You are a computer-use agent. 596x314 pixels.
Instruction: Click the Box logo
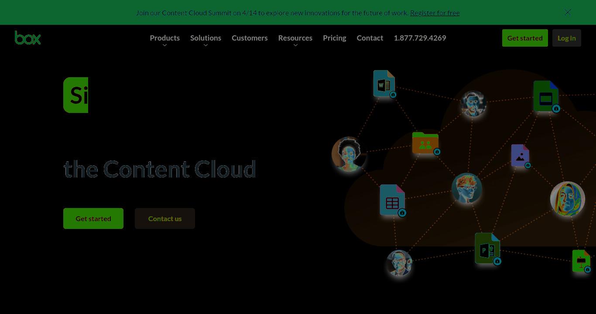click(x=27, y=38)
